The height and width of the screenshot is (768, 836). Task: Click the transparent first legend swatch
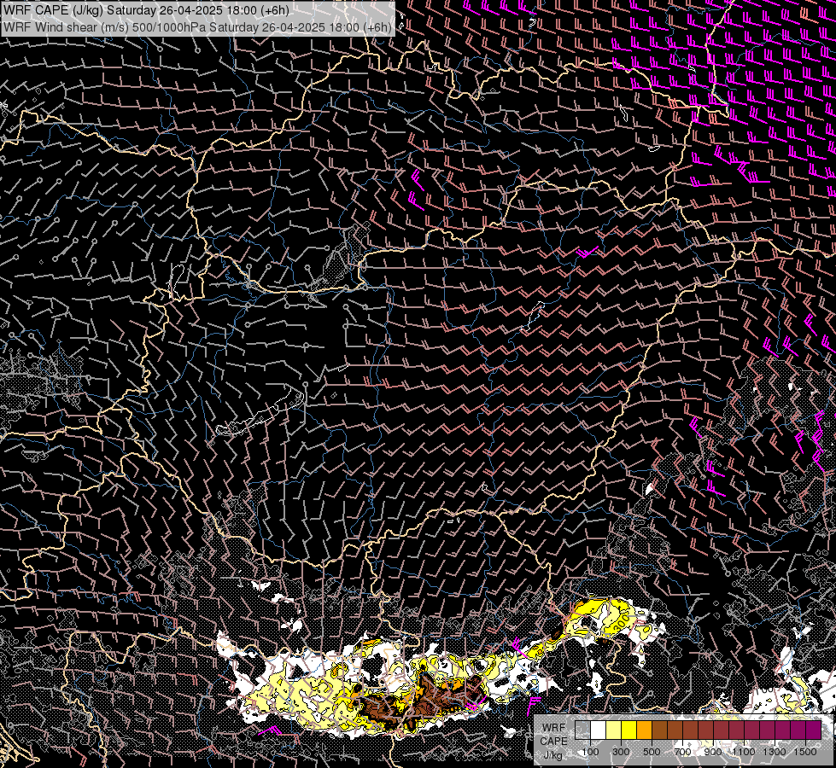tap(582, 730)
